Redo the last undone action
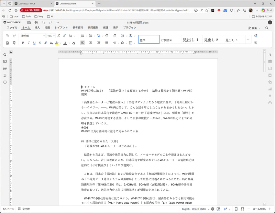275x213 pixels. point(51,22)
